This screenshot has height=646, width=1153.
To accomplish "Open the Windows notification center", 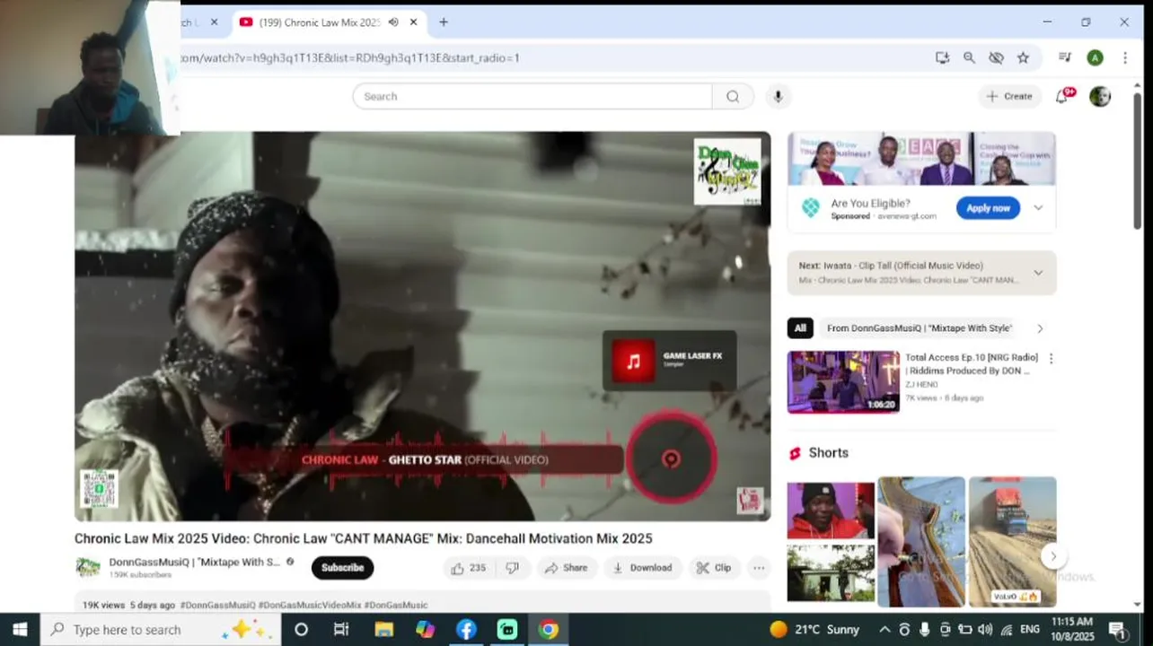I will (1118, 630).
